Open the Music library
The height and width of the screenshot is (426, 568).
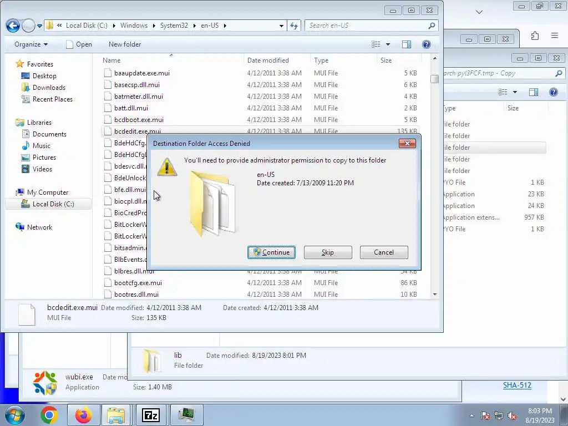[36, 146]
